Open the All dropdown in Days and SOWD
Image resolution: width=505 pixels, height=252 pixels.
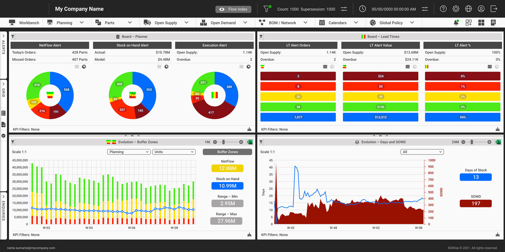(x=422, y=152)
